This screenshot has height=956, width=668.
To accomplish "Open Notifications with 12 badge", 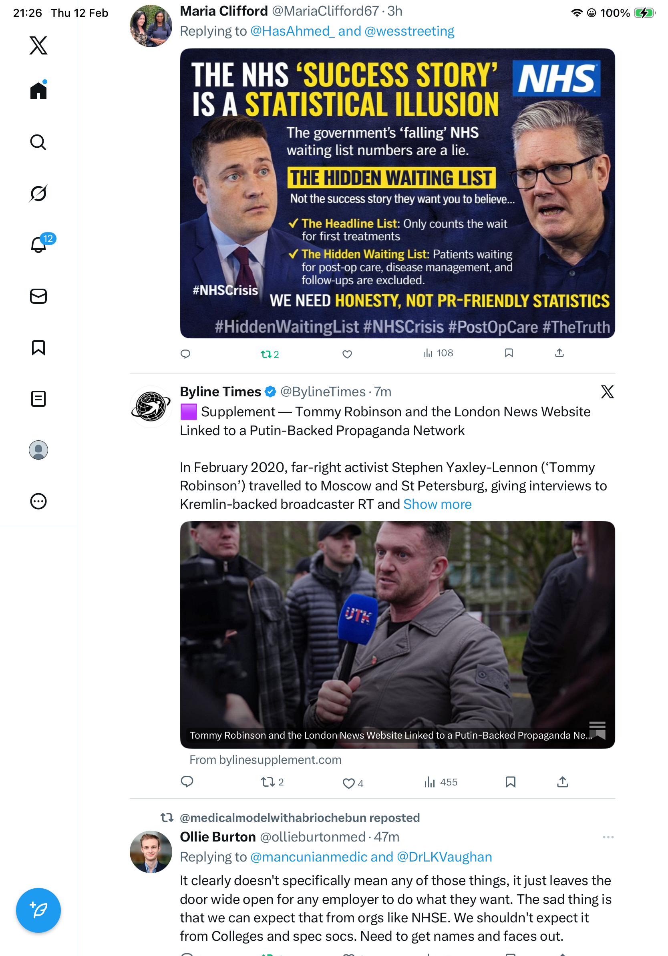I will [x=39, y=245].
